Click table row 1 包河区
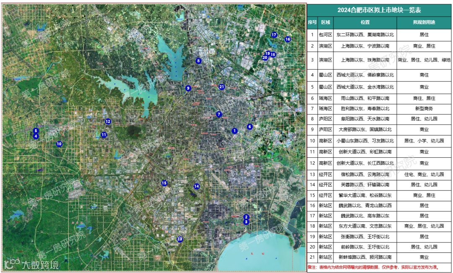This screenshot has width=453, height=273. tap(379, 35)
